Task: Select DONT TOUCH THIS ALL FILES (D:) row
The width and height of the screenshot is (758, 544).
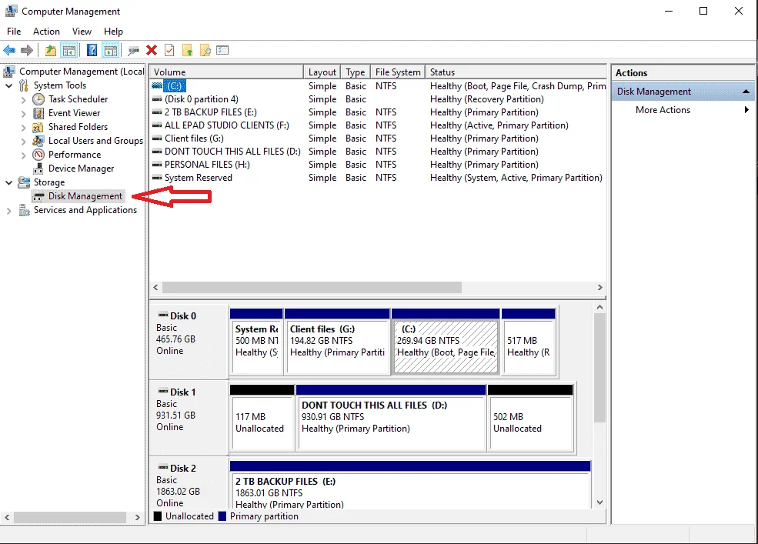Action: coord(378,152)
